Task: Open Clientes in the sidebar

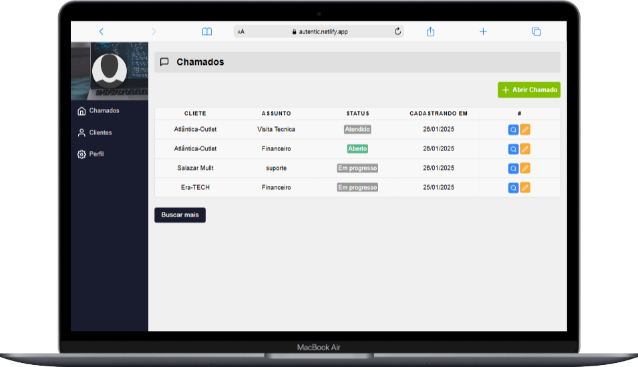Action: click(100, 132)
